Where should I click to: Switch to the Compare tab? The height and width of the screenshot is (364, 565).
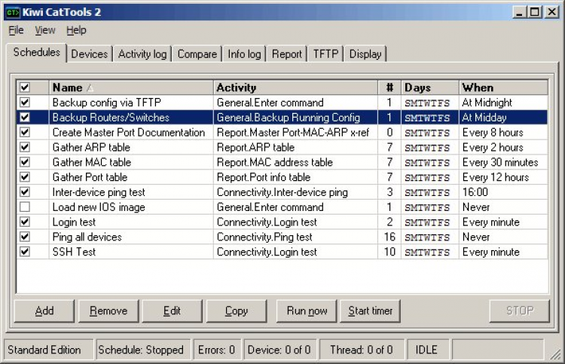pyautogui.click(x=197, y=54)
